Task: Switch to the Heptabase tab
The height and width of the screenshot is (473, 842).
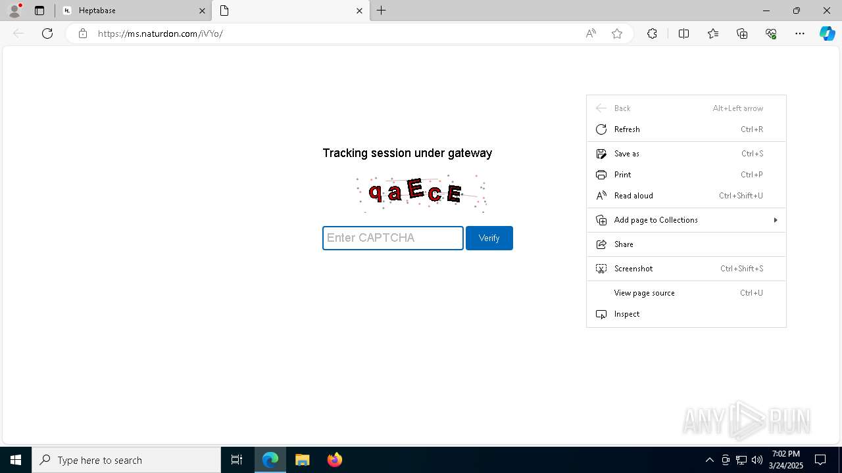Action: (x=132, y=11)
